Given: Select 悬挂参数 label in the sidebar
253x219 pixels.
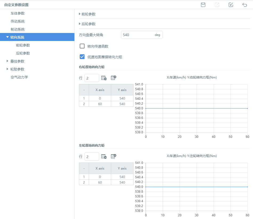Looking at the screenshot, I should click(17, 61).
